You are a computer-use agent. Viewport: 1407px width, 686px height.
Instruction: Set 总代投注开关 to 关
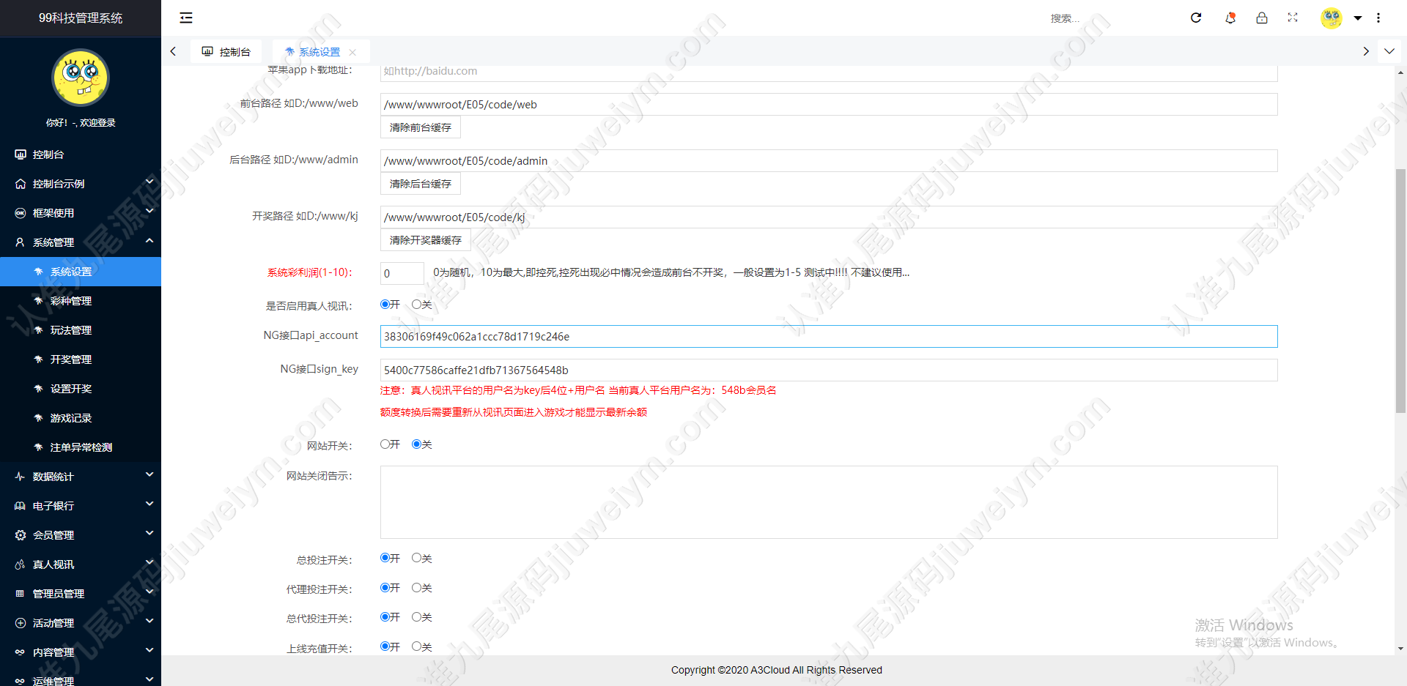point(416,617)
